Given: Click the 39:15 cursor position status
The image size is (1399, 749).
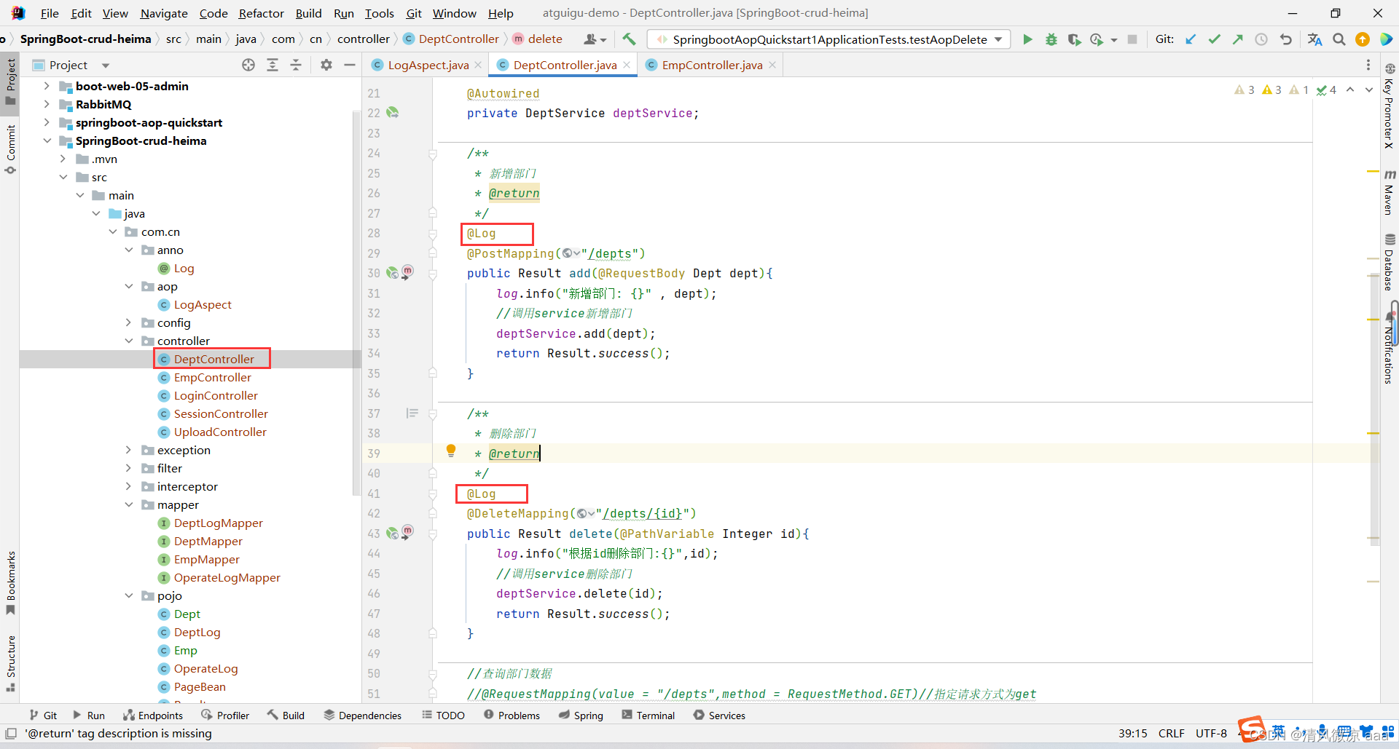Looking at the screenshot, I should tap(1132, 733).
